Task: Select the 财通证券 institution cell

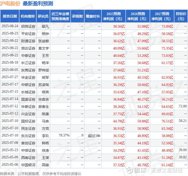Action: pos(28,41)
